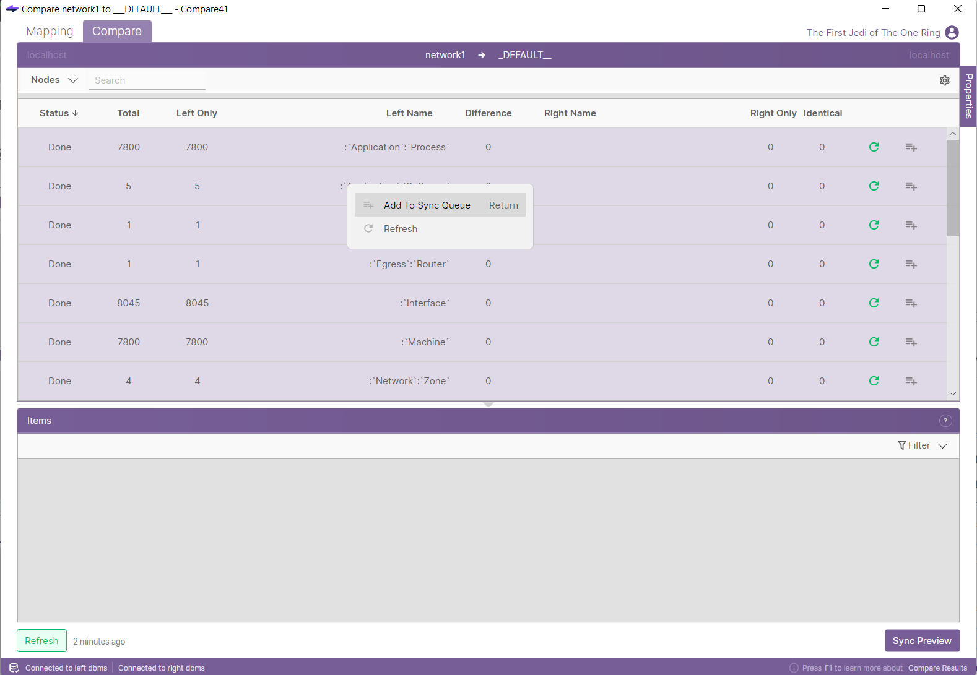Screen dimensions: 977x675
Task: Choose Add To Sync Queue menu item
Action: tap(427, 205)
